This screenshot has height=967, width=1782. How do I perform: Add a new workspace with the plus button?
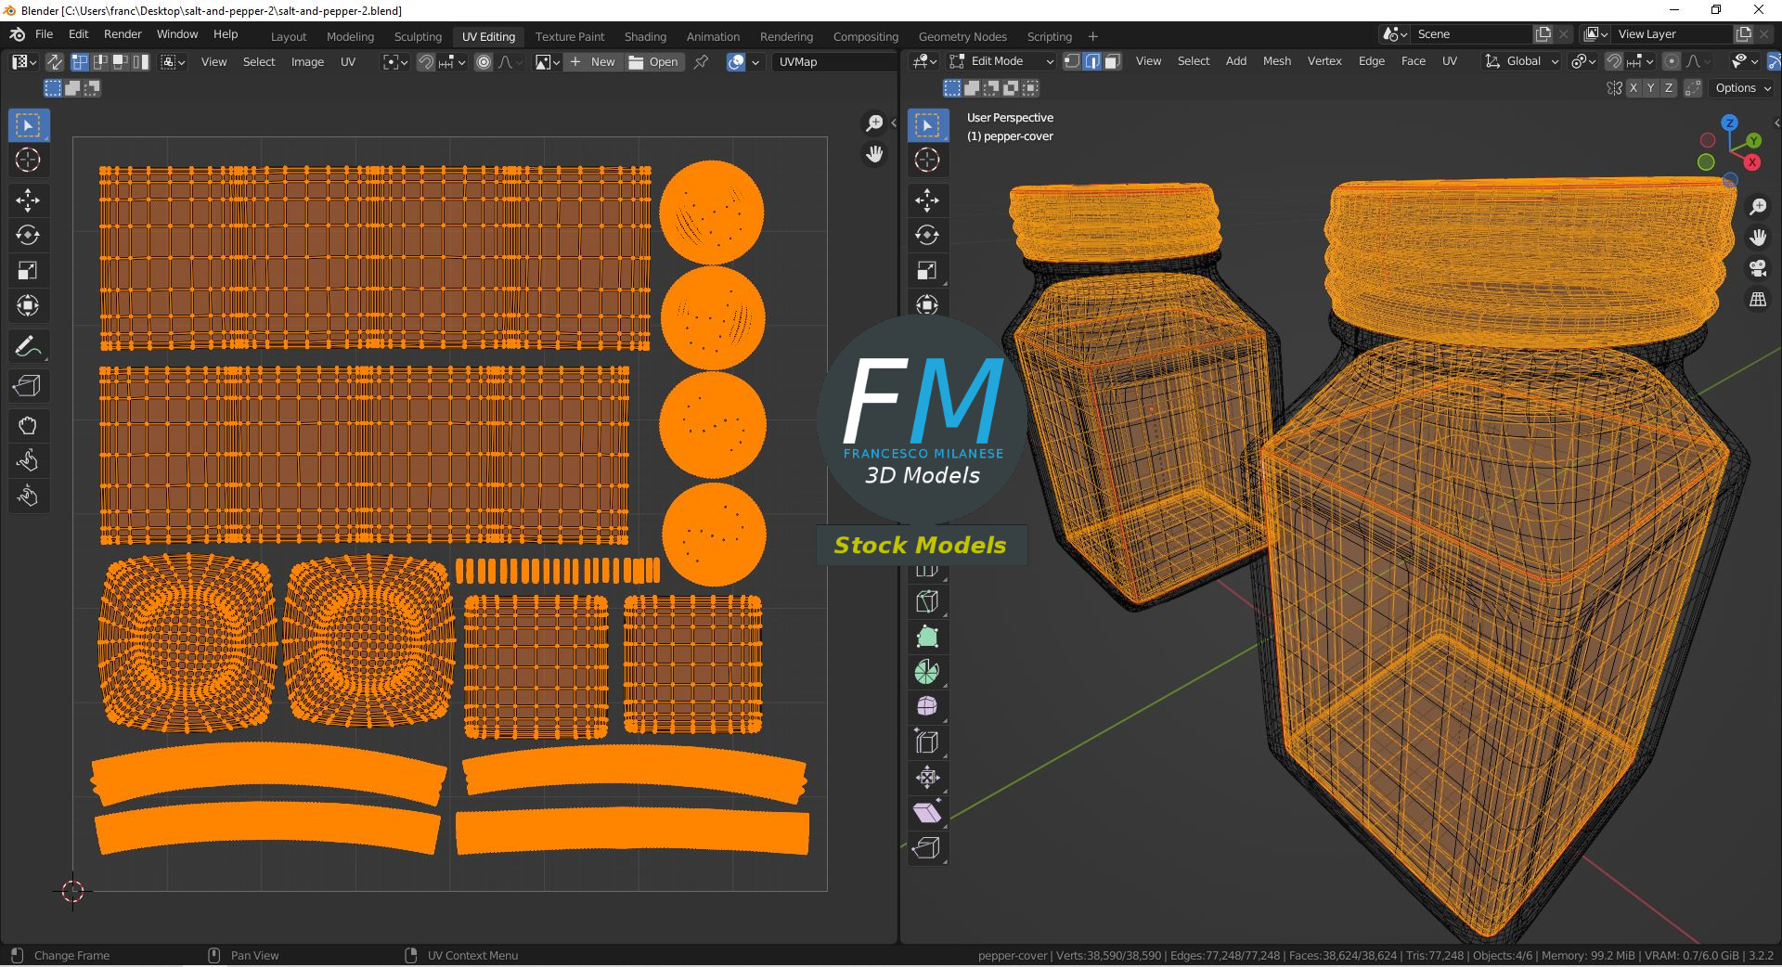tap(1092, 37)
